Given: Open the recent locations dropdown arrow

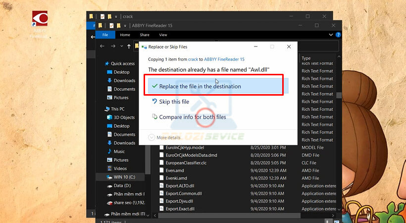Looking at the screenshot, I should pyautogui.click(x=120, y=46).
